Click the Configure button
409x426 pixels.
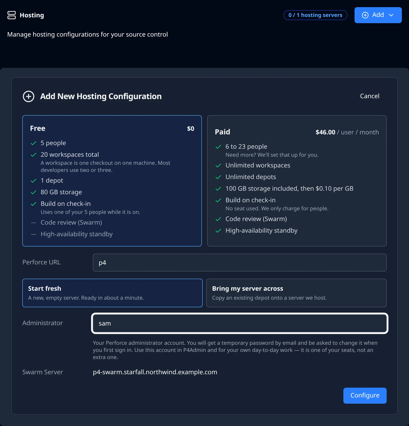click(x=365, y=396)
